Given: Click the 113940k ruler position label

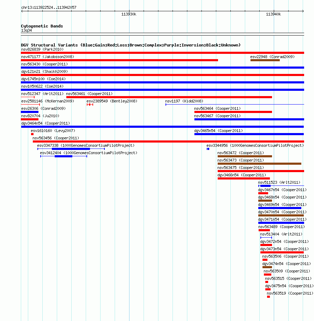Looking at the screenshot, I should click(x=273, y=14).
